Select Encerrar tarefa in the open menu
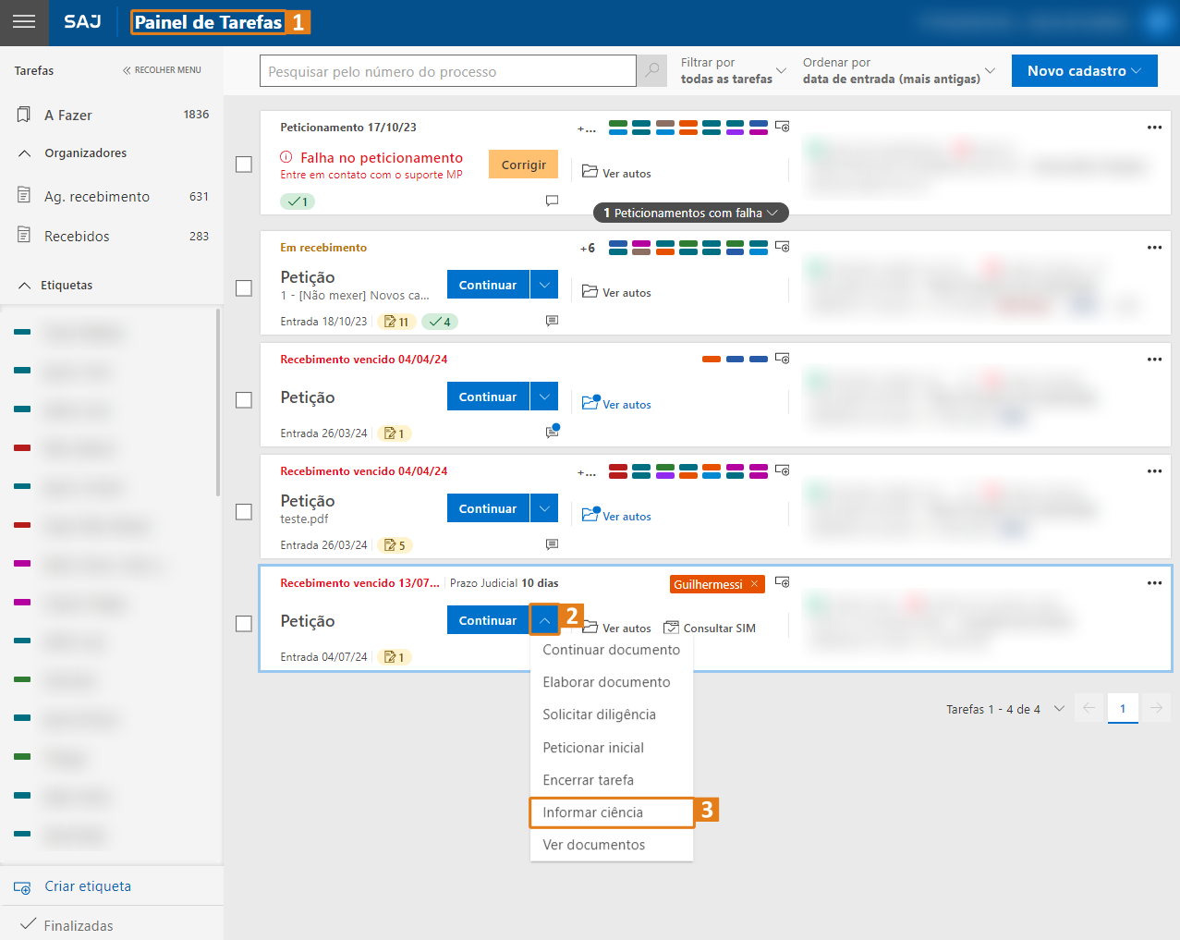Viewport: 1180px width, 940px height. (589, 780)
